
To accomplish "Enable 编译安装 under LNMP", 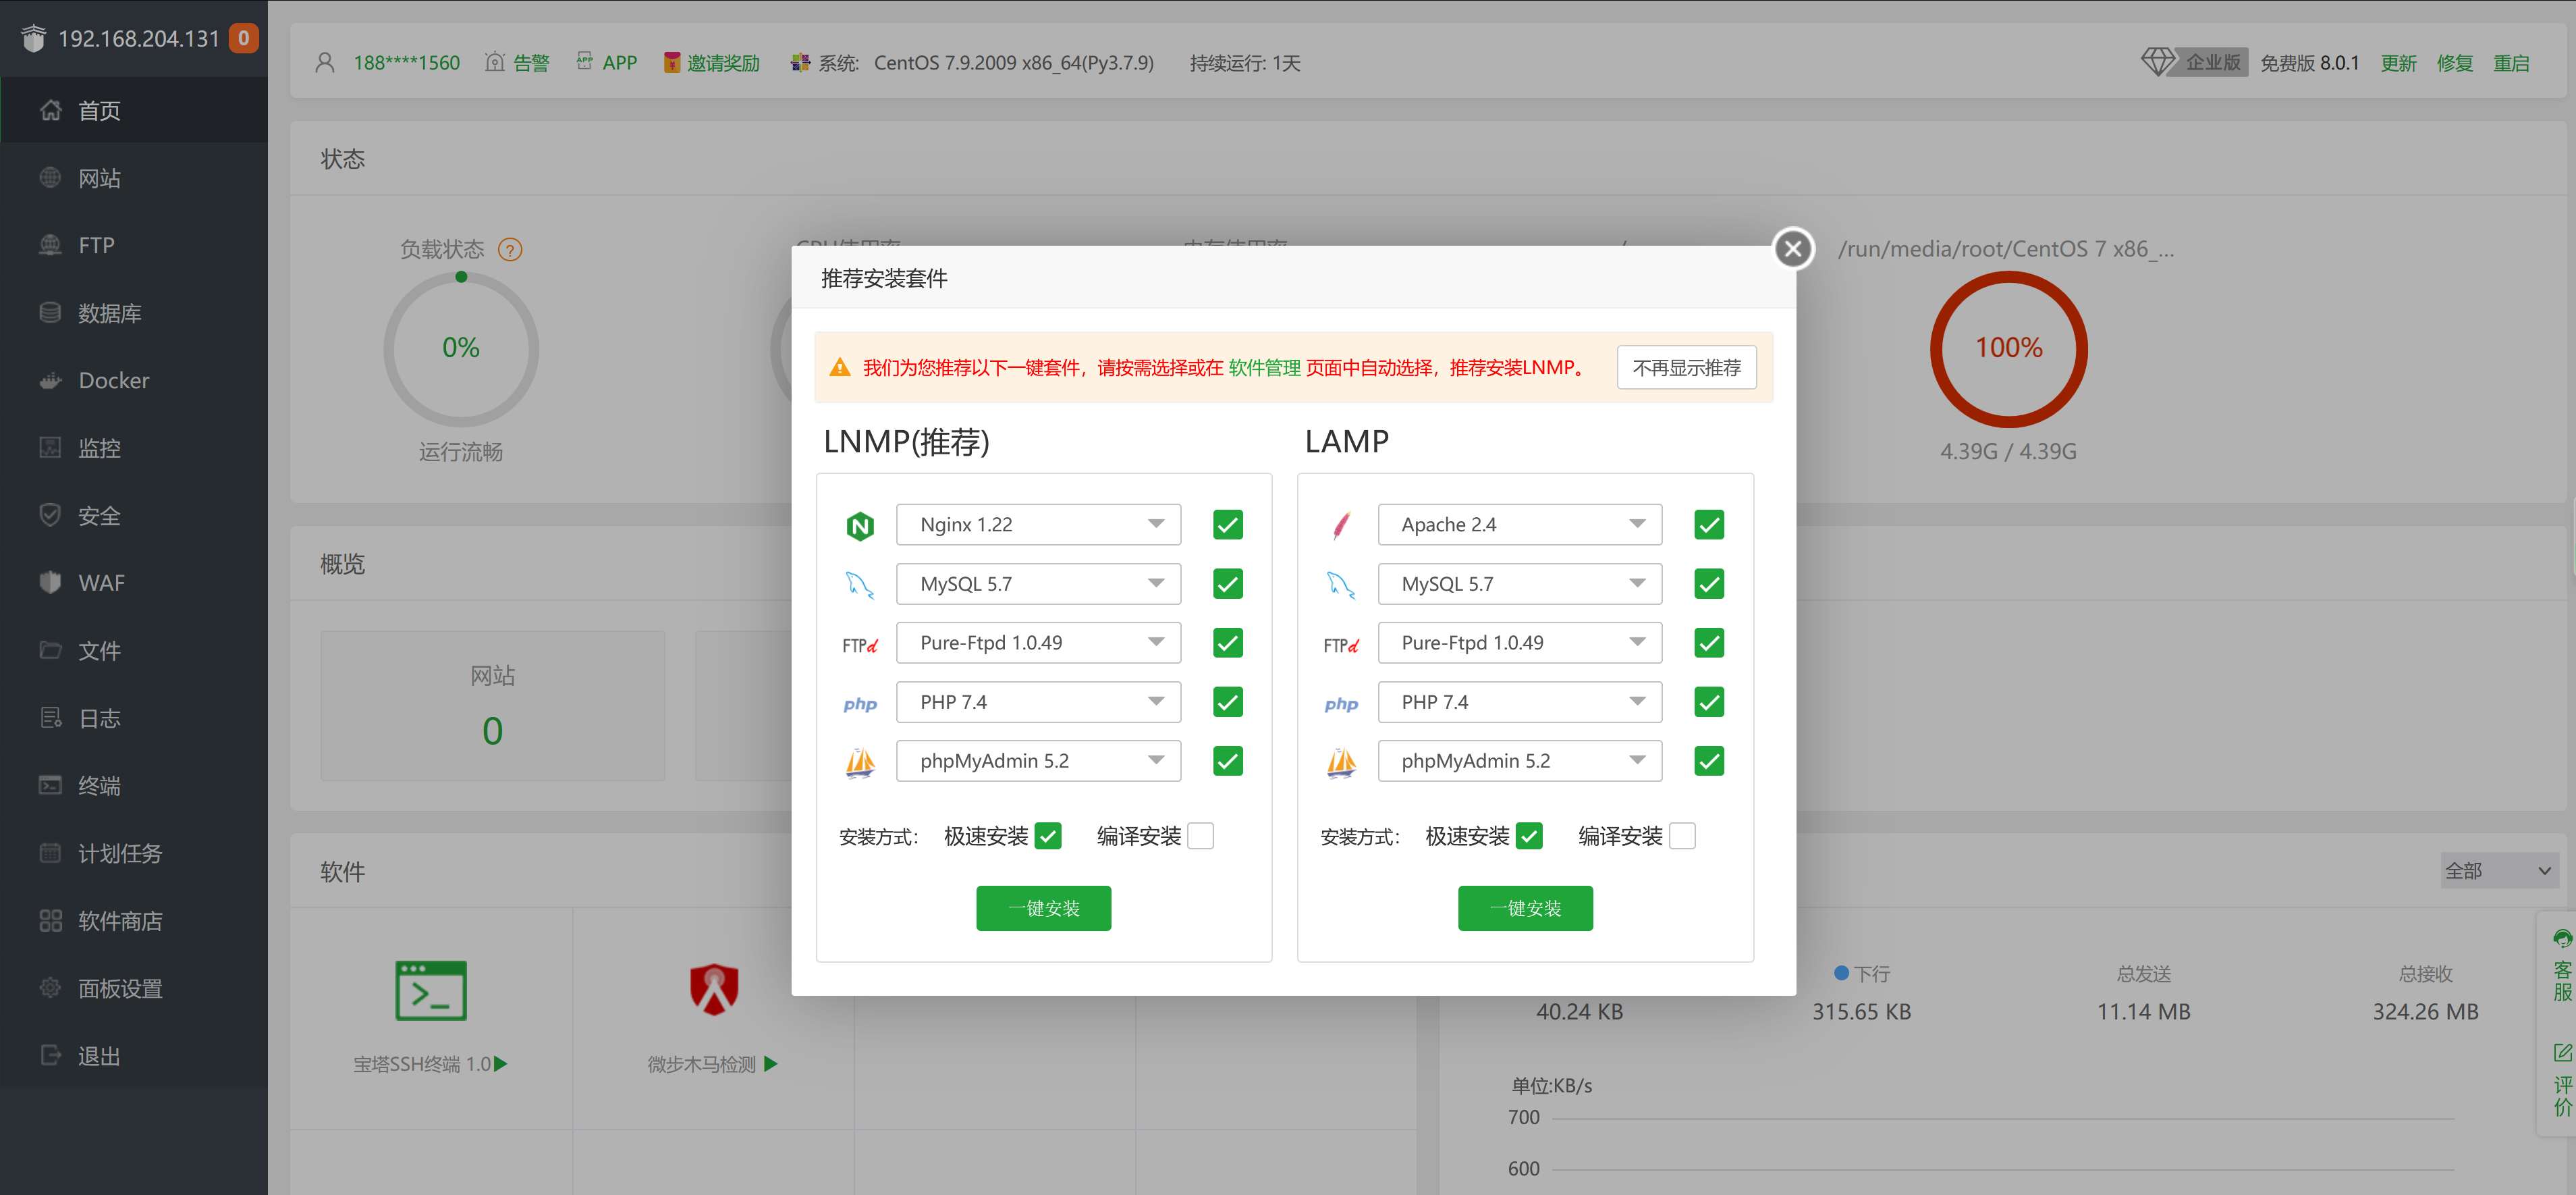I will [x=1200, y=836].
